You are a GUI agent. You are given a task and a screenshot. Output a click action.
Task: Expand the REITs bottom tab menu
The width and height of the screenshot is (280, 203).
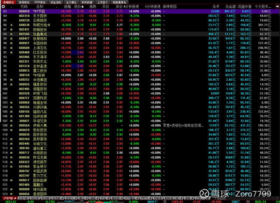click(x=150, y=198)
